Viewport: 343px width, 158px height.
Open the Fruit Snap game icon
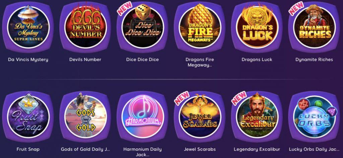[28, 117]
